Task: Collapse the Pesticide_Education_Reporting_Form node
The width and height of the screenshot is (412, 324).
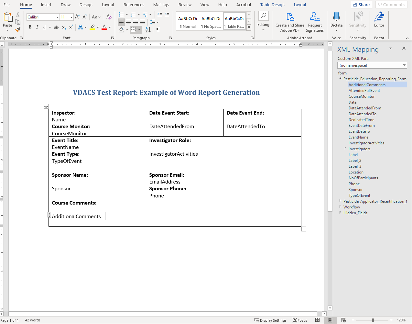Action: (x=340, y=78)
